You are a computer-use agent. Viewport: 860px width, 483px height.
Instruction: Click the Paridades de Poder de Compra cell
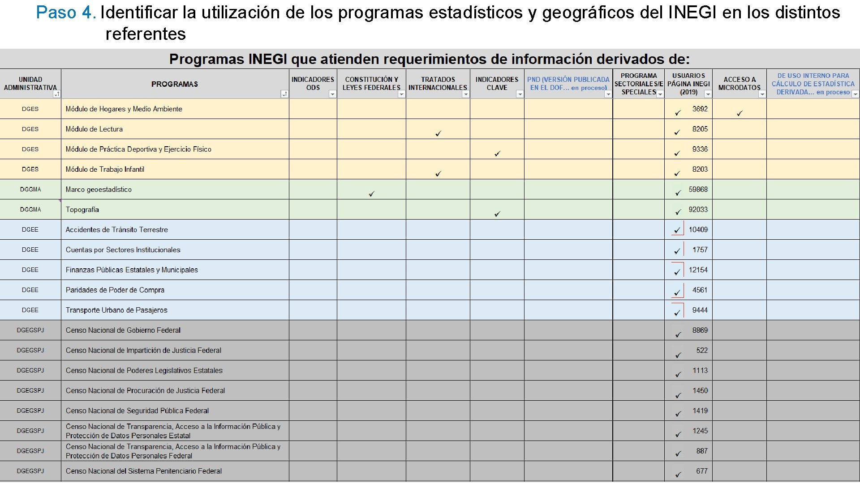pyautogui.click(x=115, y=290)
